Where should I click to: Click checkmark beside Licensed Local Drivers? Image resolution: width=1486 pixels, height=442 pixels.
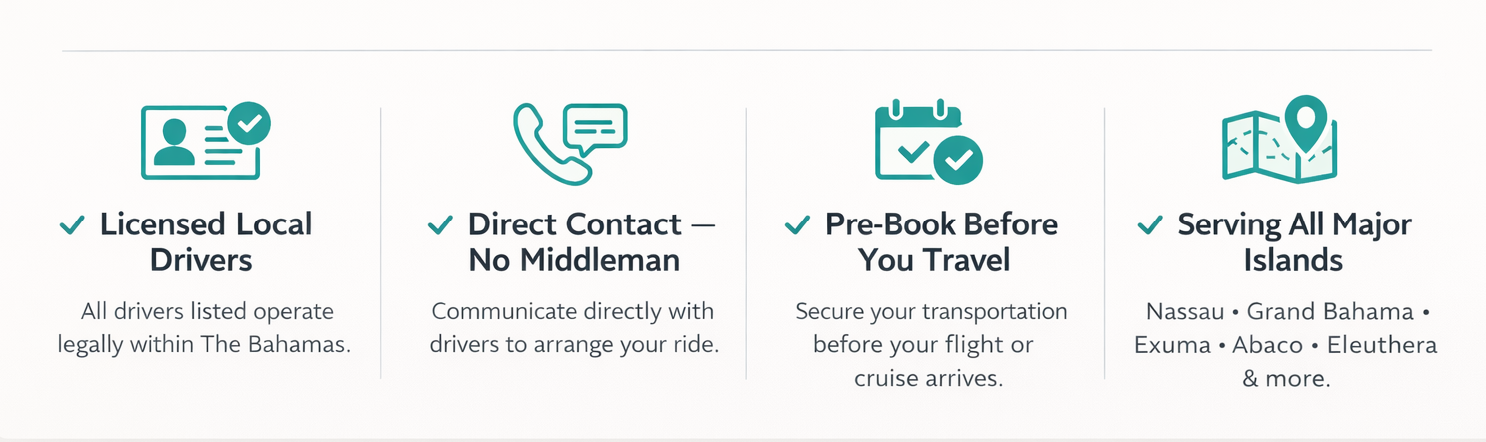point(71,225)
